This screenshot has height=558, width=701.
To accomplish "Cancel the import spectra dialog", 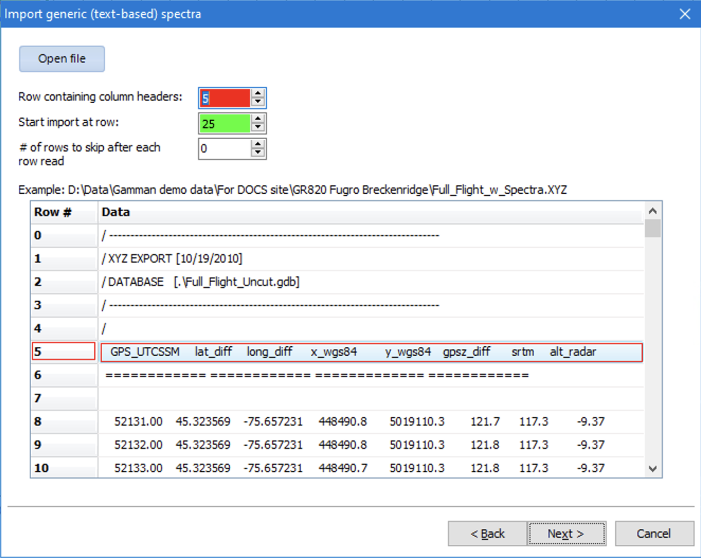I will (x=654, y=534).
